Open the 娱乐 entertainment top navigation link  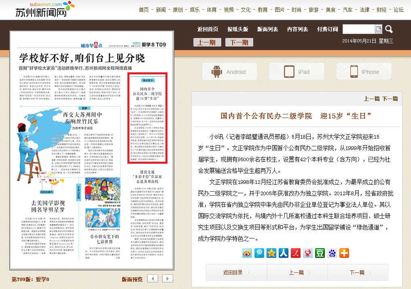[195, 10]
